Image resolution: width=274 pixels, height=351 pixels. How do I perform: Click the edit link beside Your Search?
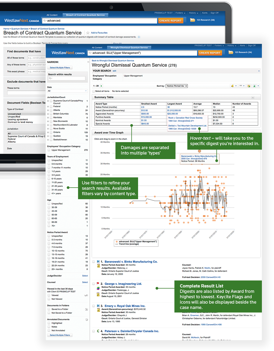tap(114, 71)
